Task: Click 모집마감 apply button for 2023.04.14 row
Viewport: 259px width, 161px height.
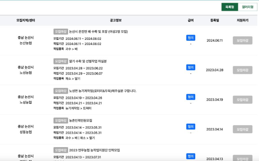Action: 243,129
